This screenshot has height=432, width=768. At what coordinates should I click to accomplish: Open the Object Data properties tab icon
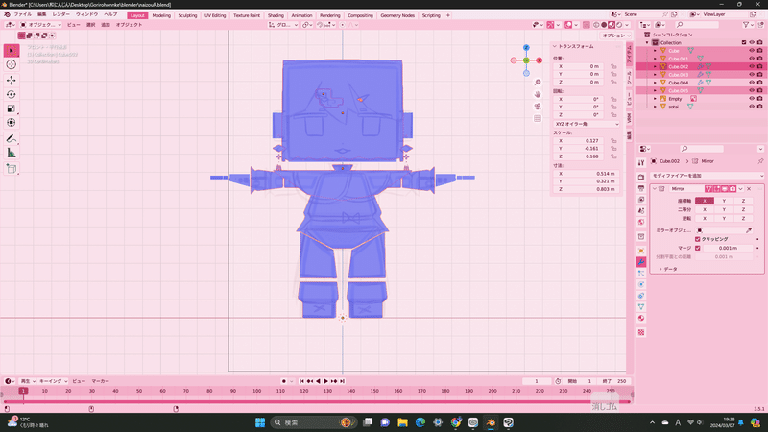coord(641,307)
